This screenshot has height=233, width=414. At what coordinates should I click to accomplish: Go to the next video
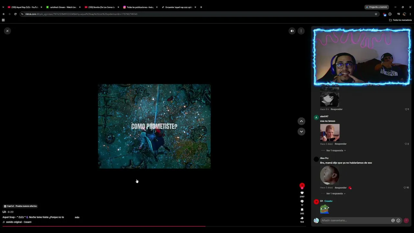point(301,131)
